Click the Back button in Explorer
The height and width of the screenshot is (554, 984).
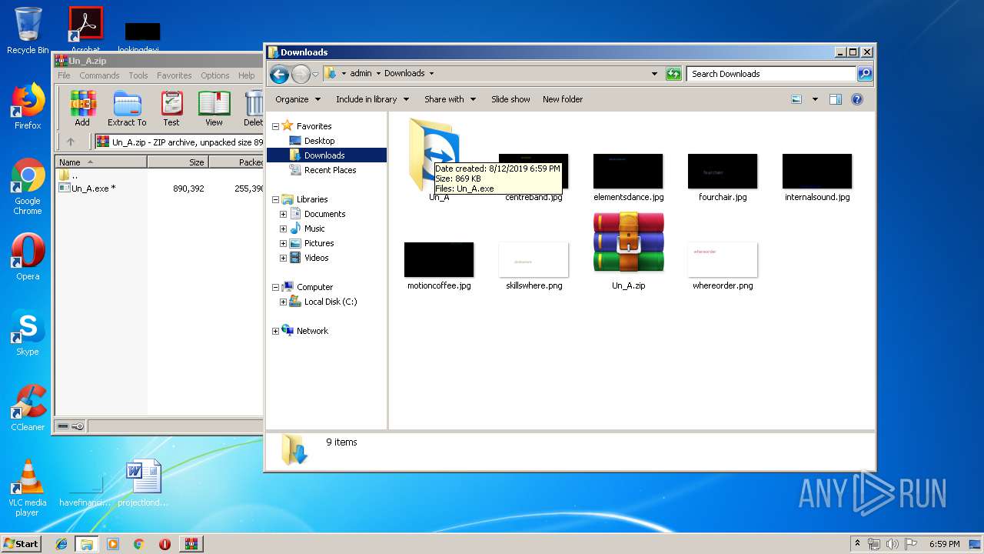pyautogui.click(x=280, y=74)
